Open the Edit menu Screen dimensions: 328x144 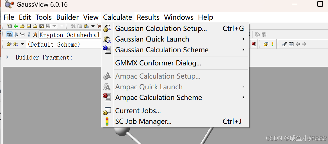point(25,17)
